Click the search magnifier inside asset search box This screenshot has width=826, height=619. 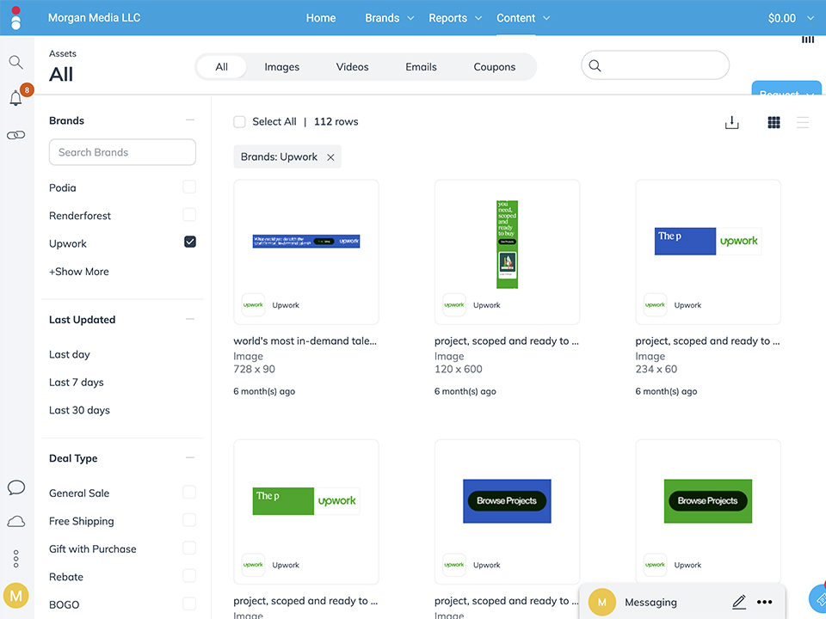click(x=595, y=65)
